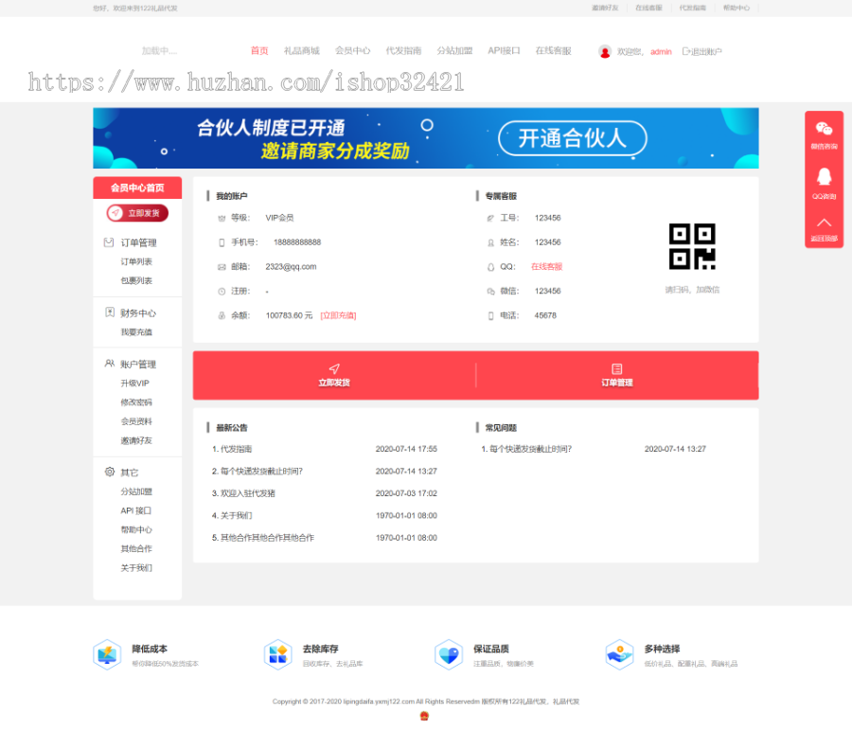852x750 pixels.
Task: Click the order list icon in red bar
Action: coord(616,369)
